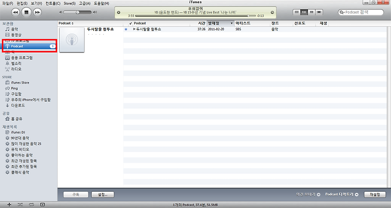Switch to album list view
This screenshot has width=391, height=208.
click(x=304, y=12)
